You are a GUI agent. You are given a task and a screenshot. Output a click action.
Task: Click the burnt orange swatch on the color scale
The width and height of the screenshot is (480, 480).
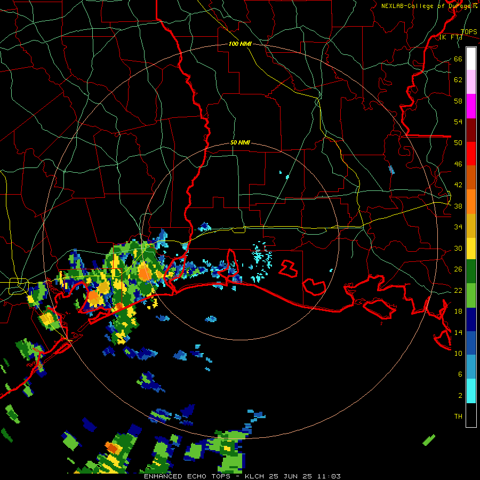471,178
